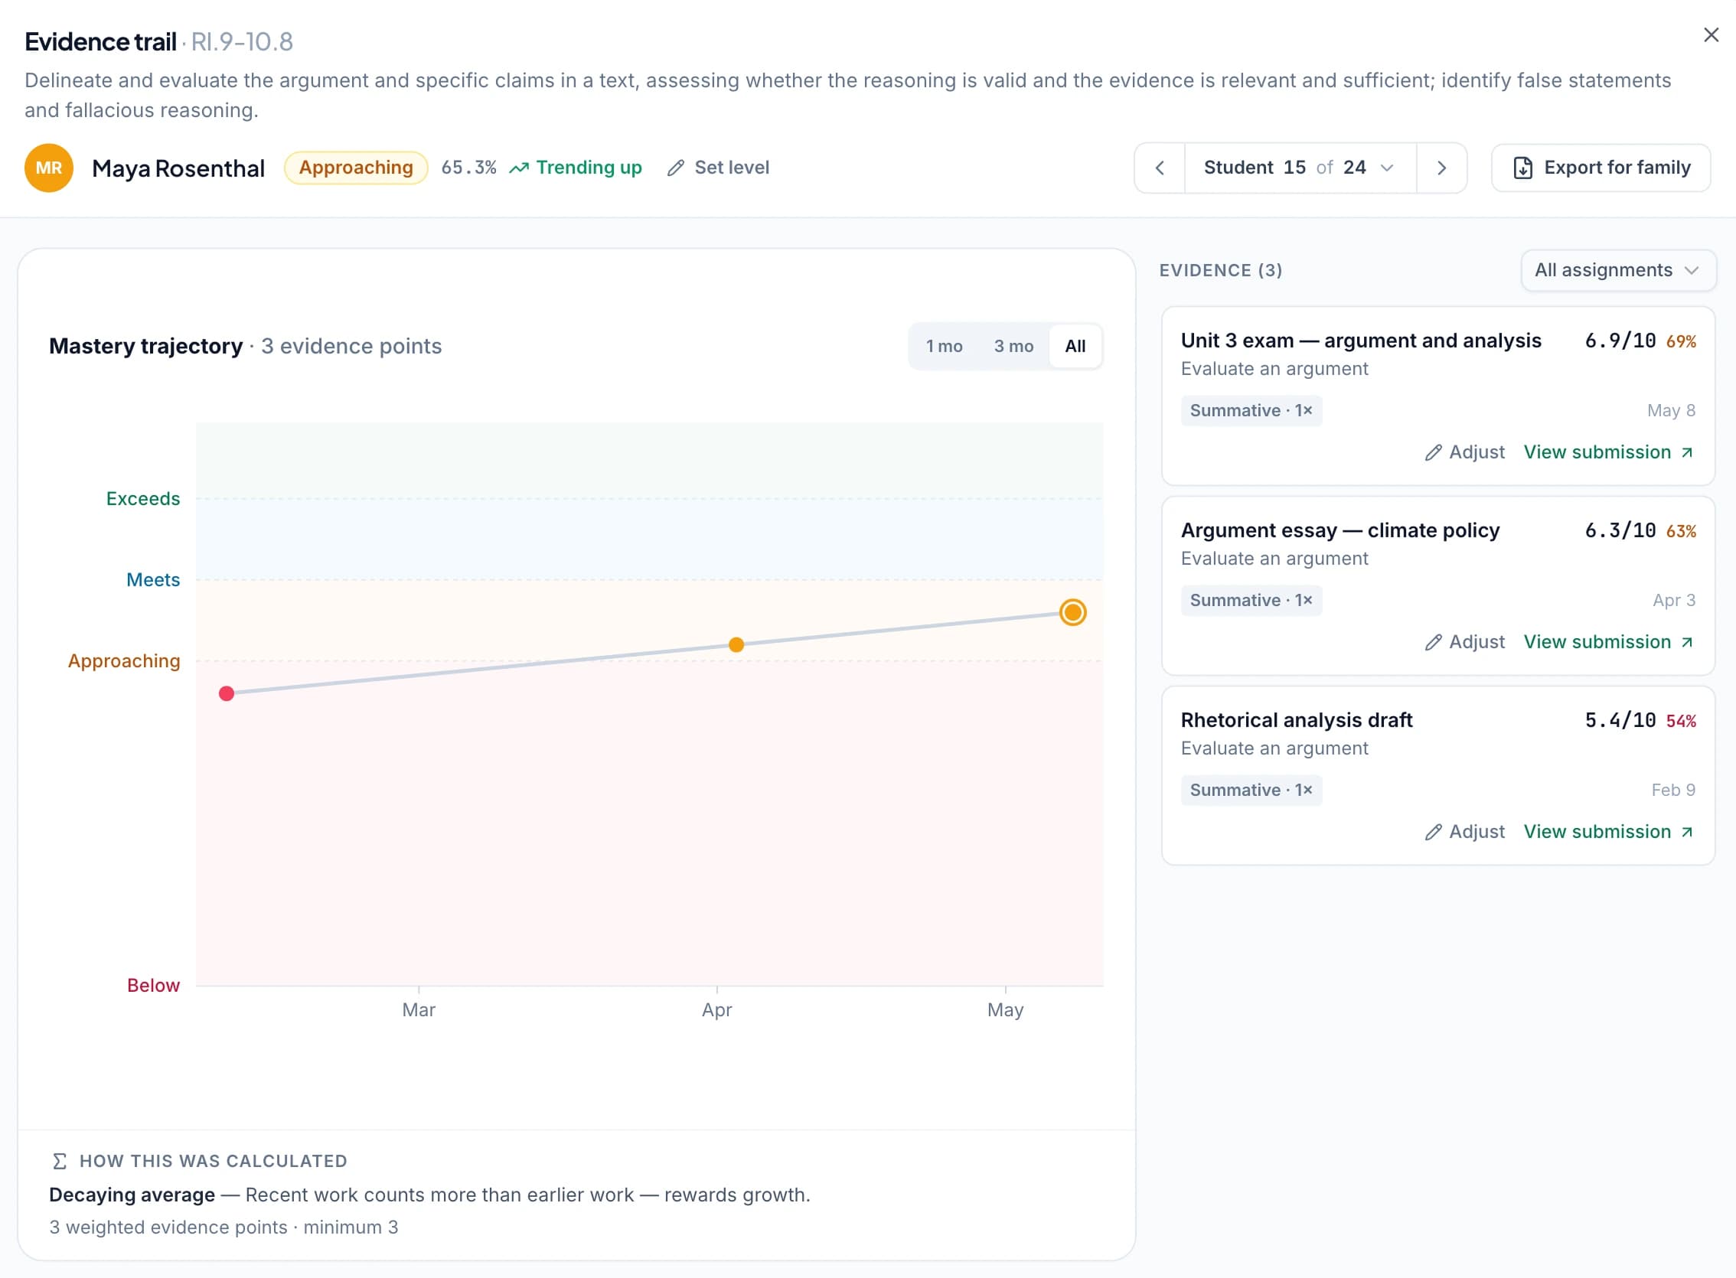
Task: Click the Summative · 1× tag on Rhetorical analysis
Action: coord(1251,790)
